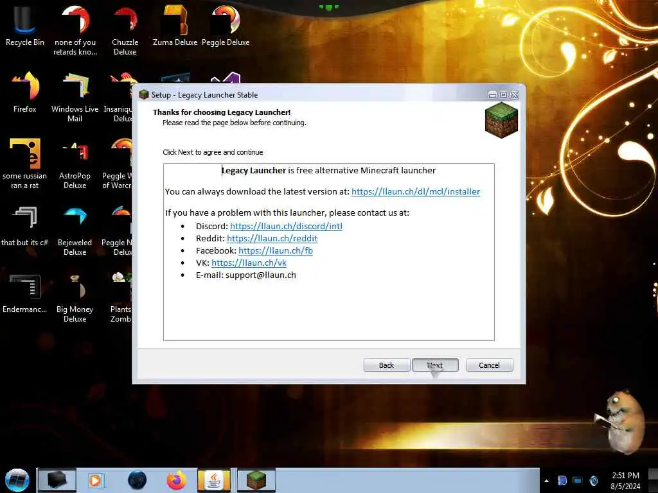The image size is (658, 493).
Task: Select the 'none of you retards kno...' desktop icon
Action: [75, 30]
